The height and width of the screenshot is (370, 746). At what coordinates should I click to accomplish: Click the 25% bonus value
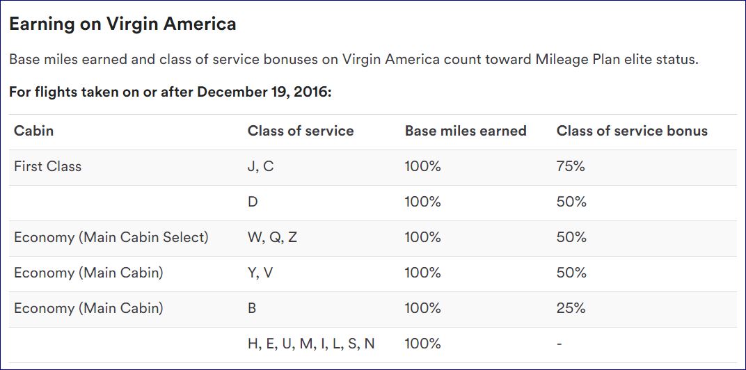[571, 308]
